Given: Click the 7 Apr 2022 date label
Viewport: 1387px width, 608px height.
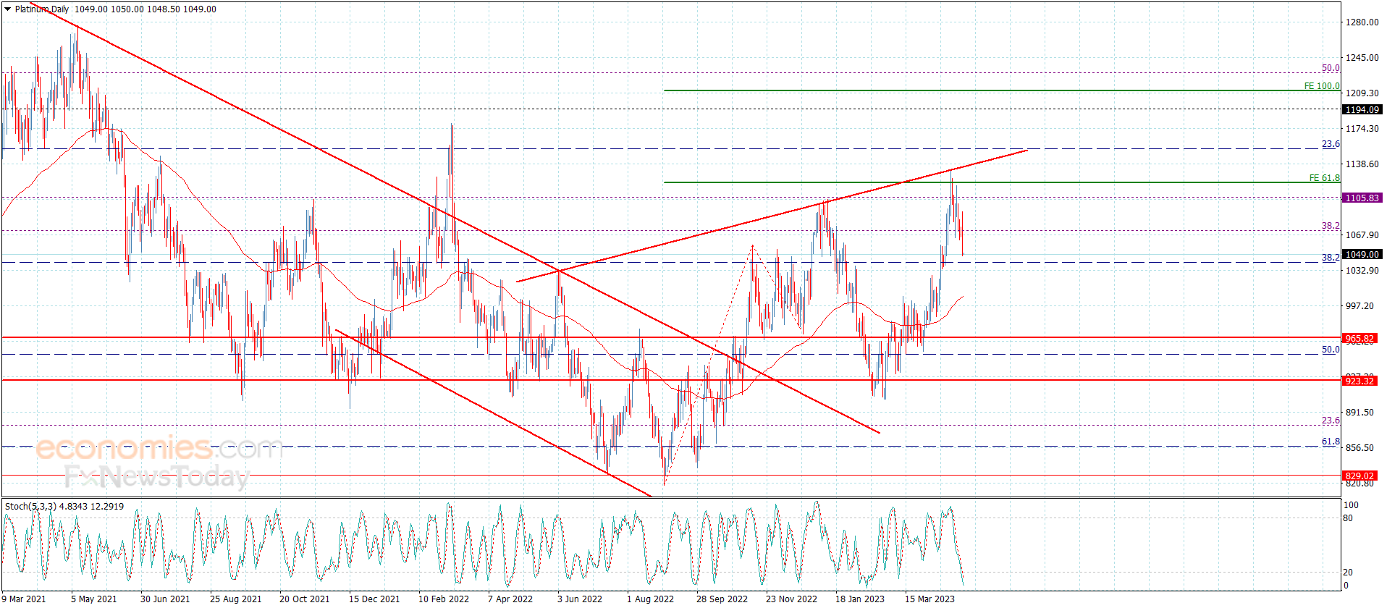Looking at the screenshot, I should pos(510,599).
